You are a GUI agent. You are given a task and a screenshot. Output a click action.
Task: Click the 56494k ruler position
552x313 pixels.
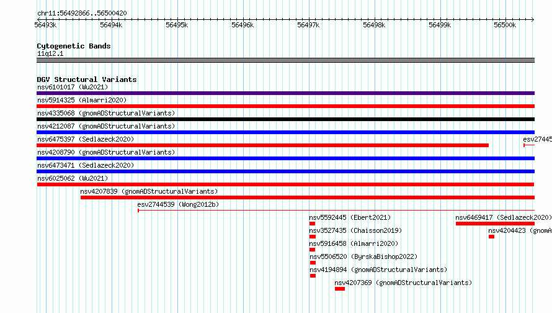pos(111,25)
